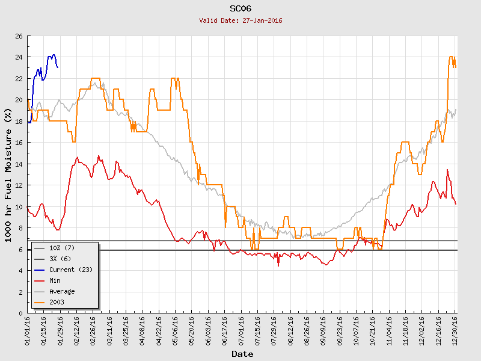Click the 'Date' x-axis title
This screenshot has width=481, height=361.
click(242, 354)
